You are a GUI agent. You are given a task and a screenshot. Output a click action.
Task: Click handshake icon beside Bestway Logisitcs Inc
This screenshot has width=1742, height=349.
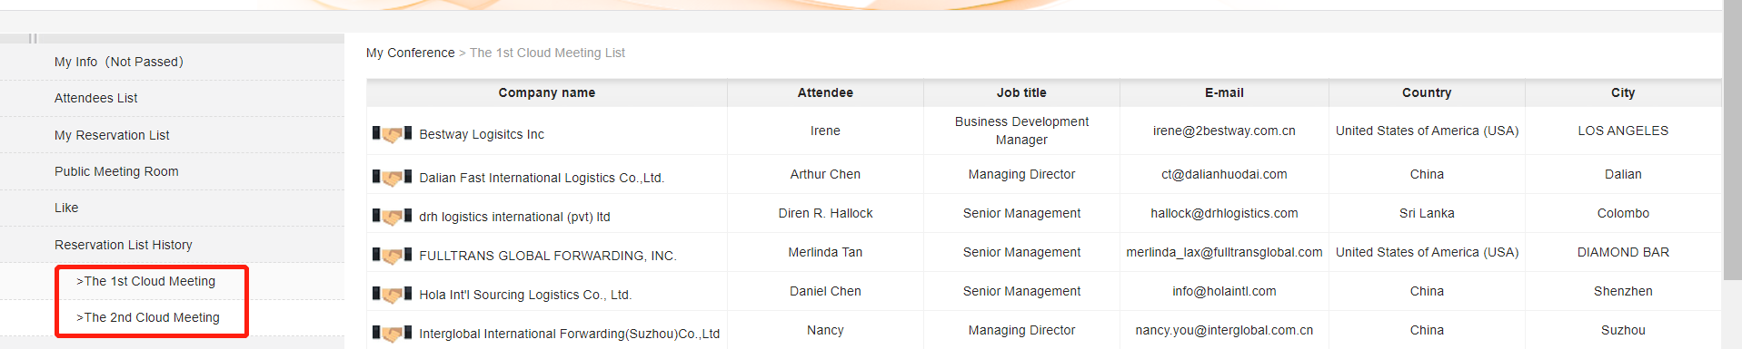click(392, 134)
